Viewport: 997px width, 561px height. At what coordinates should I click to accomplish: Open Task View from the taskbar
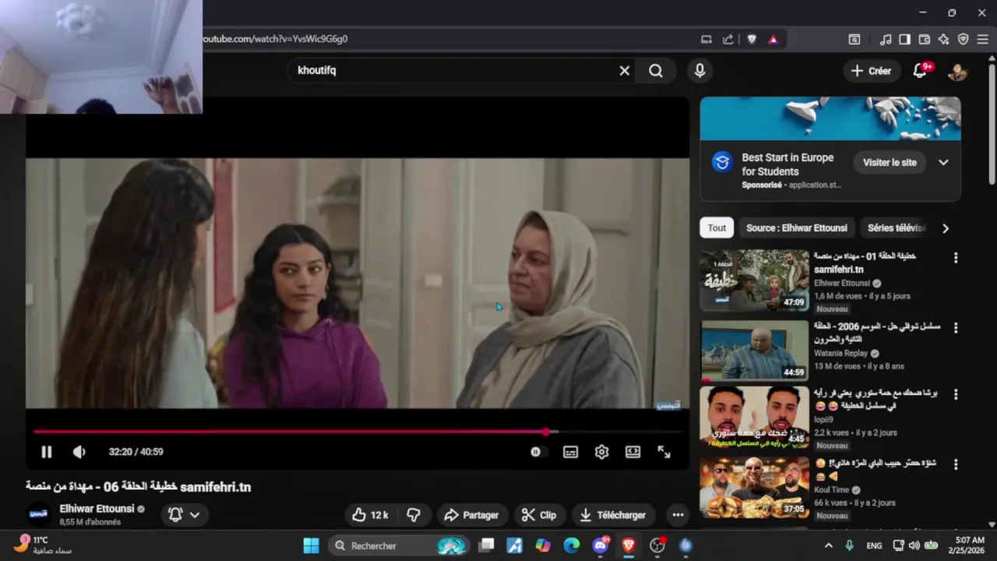(487, 545)
